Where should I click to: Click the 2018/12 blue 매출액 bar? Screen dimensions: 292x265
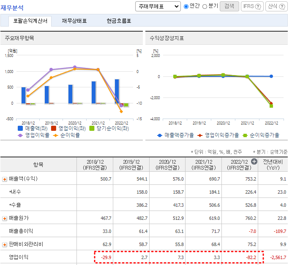pos(24,95)
